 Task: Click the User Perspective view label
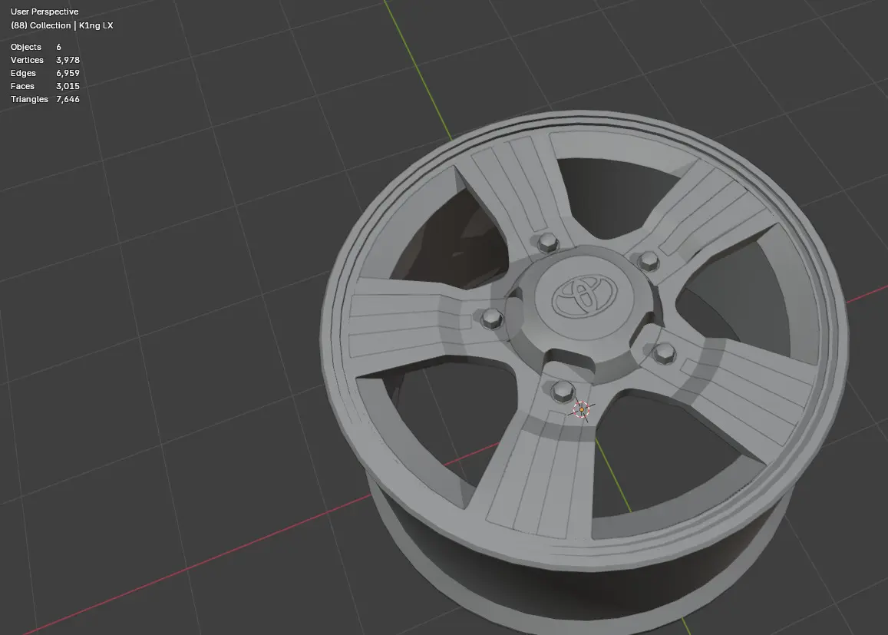coord(45,12)
